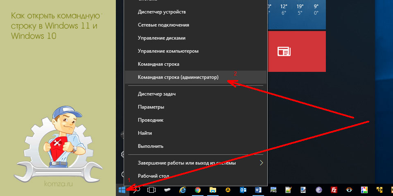Expand 'Завершение работы или выход из системы' submenu arrow
Viewport: 393px width, 196px height.
(262, 163)
